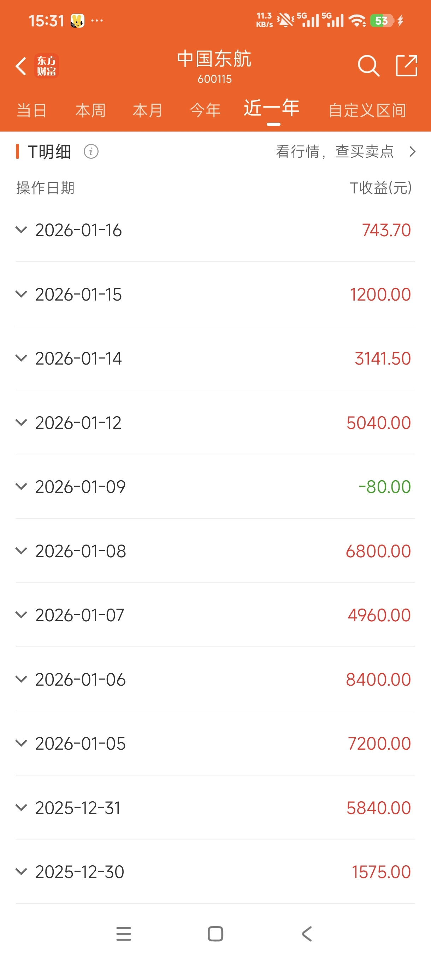The image size is (431, 959).
Task: Tap the back arrow in header
Action: click(21, 66)
